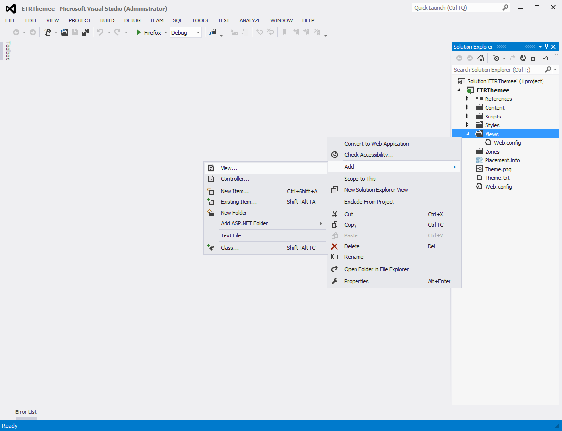Start debugging with the green play icon

tap(139, 32)
